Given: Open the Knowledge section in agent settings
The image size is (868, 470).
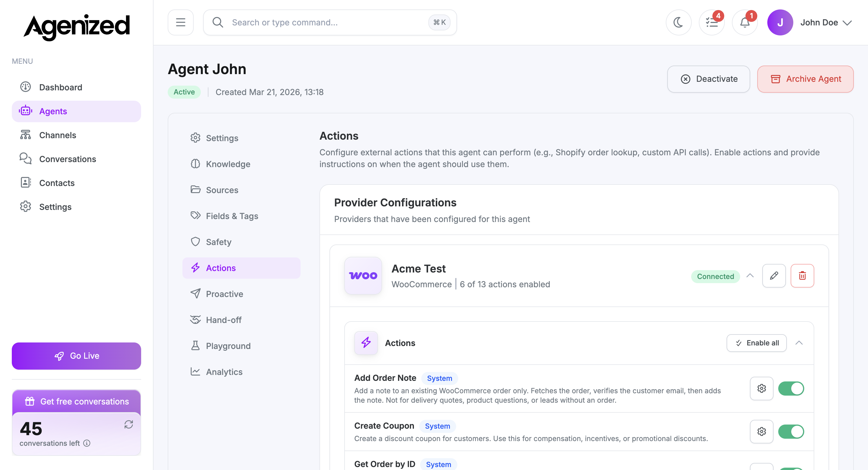Looking at the screenshot, I should point(229,164).
